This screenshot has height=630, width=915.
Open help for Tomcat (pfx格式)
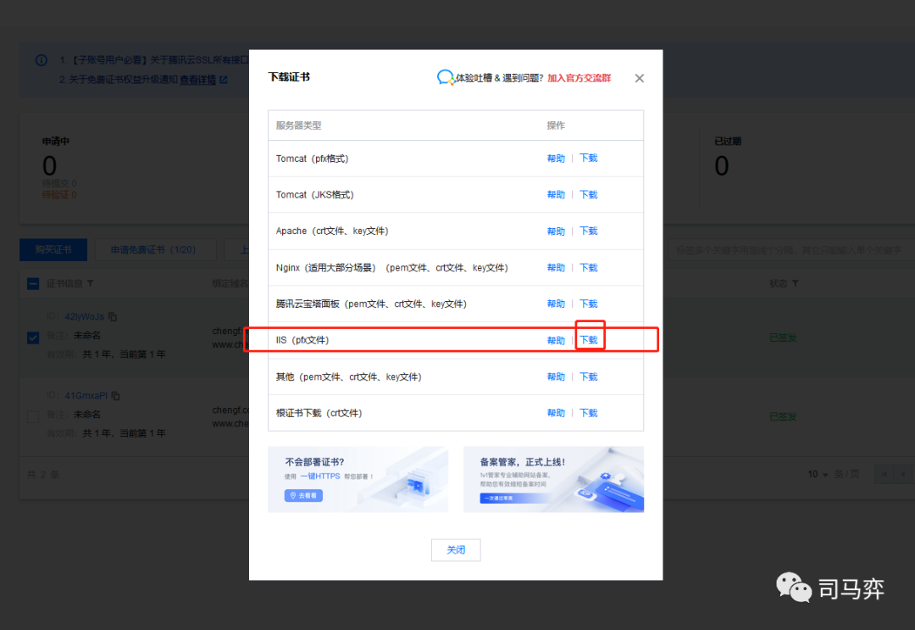click(x=556, y=159)
